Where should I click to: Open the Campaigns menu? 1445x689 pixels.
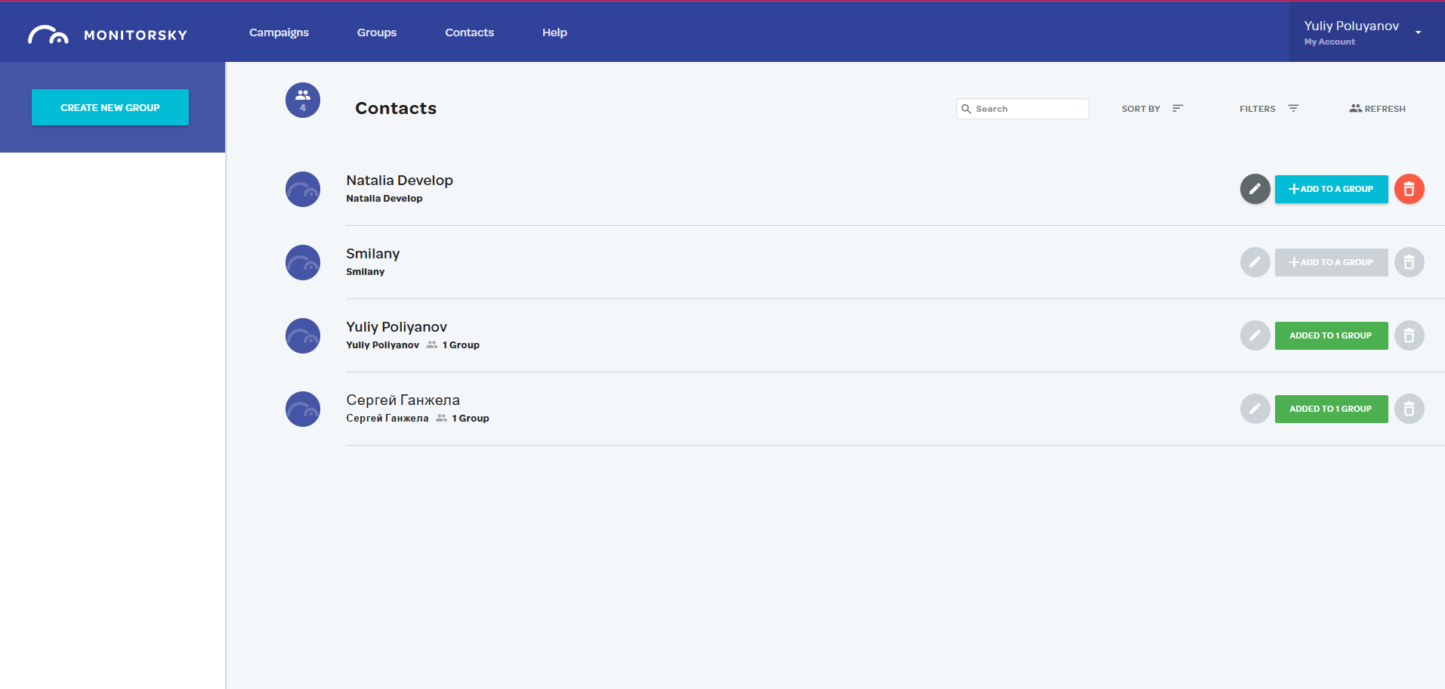pos(278,32)
